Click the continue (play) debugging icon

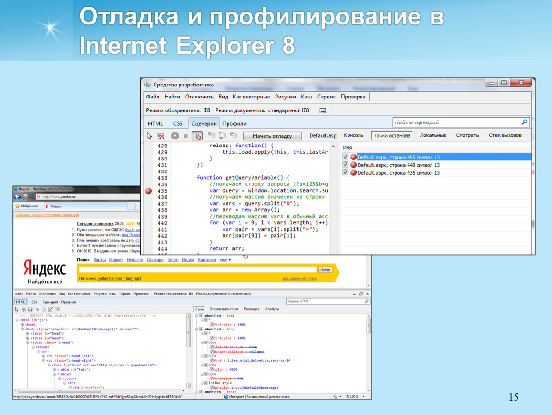(175, 135)
